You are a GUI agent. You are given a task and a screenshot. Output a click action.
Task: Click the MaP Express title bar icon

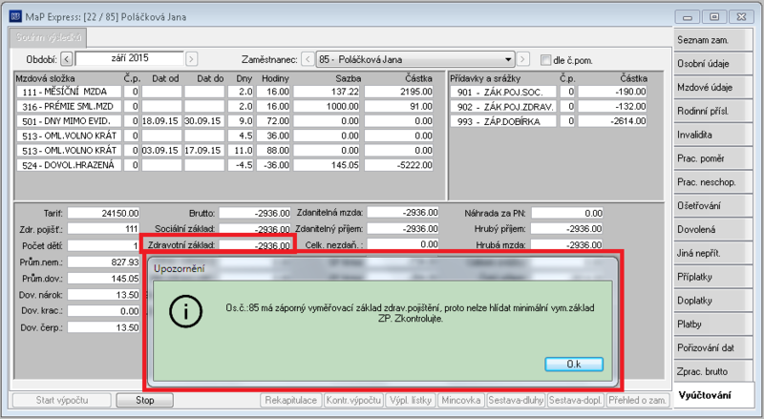click(x=15, y=16)
